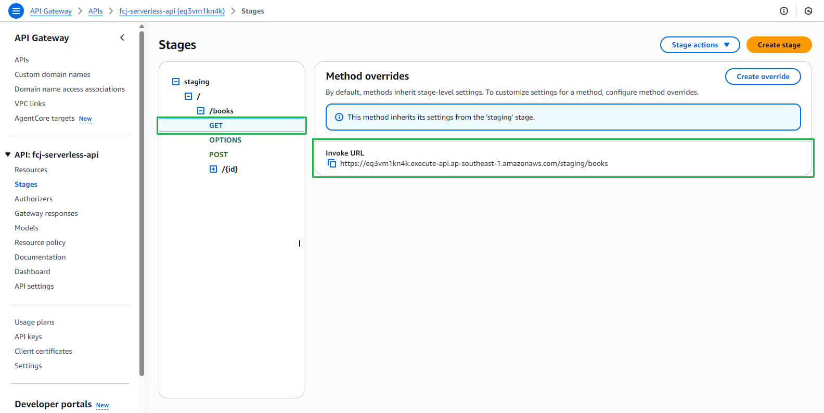Screen dimensions: 824x413
Task: Click the API Gateway sidebar title
Action: pyautogui.click(x=42, y=38)
